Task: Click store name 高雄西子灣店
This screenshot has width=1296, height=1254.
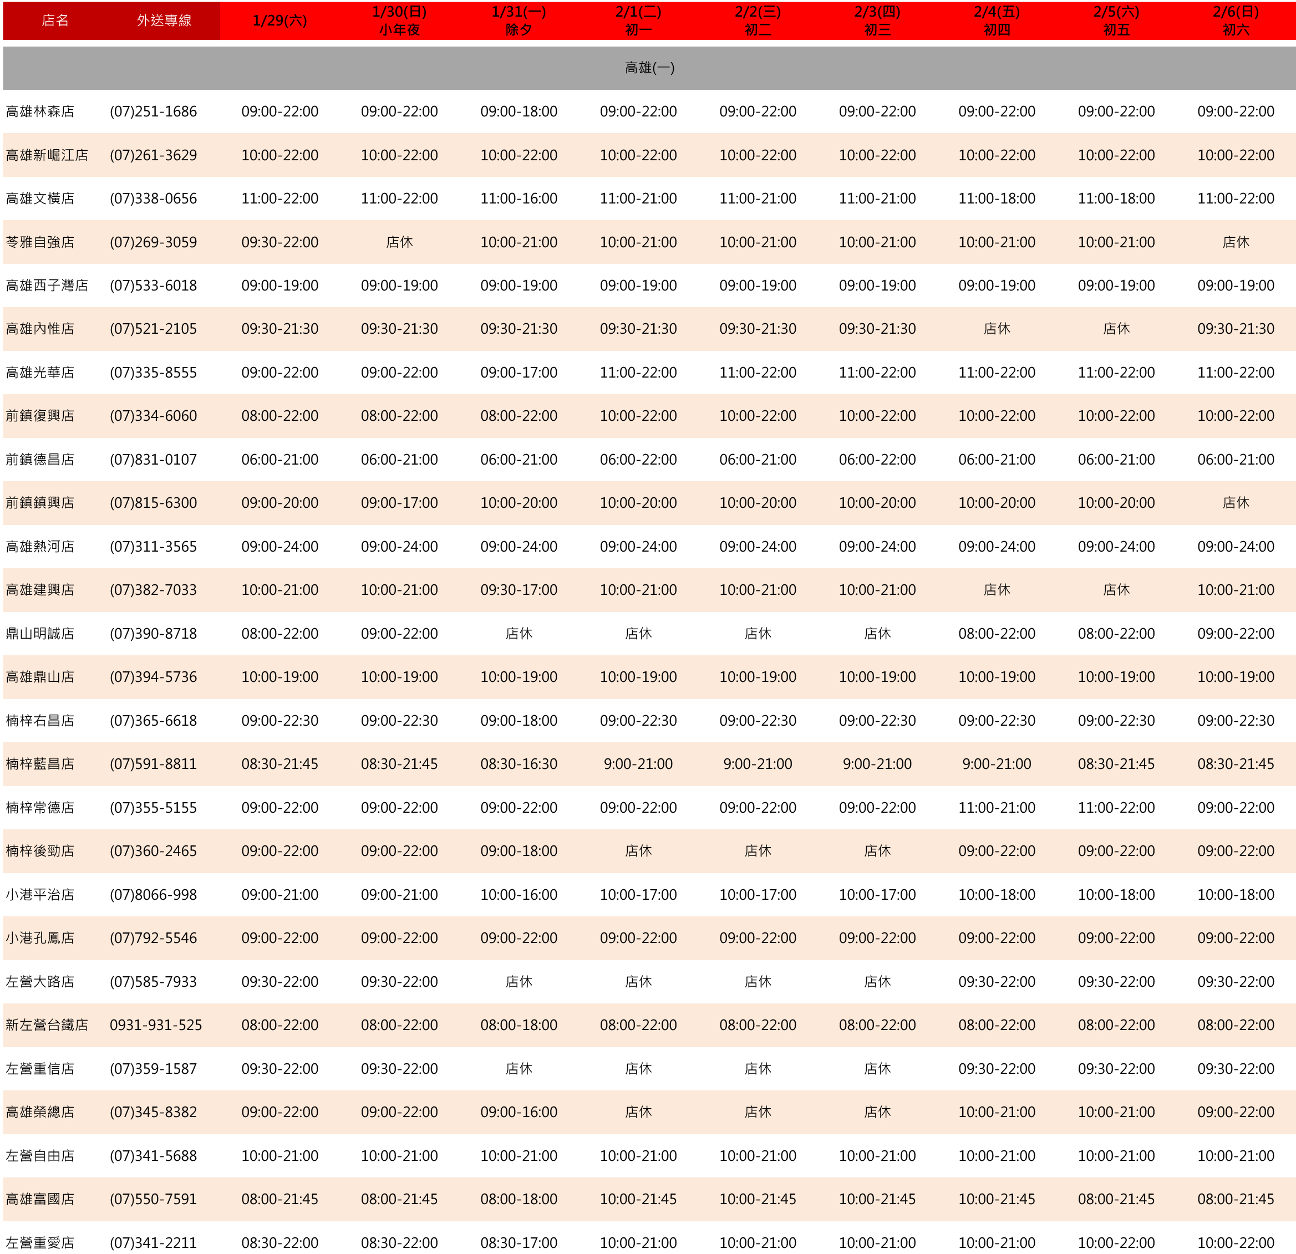Action: 47,286
